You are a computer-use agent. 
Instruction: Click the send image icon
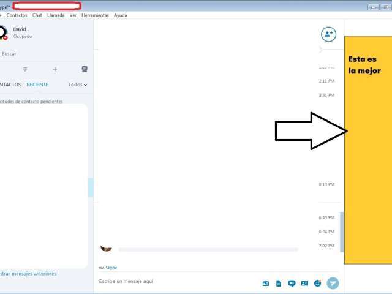pyautogui.click(x=266, y=284)
